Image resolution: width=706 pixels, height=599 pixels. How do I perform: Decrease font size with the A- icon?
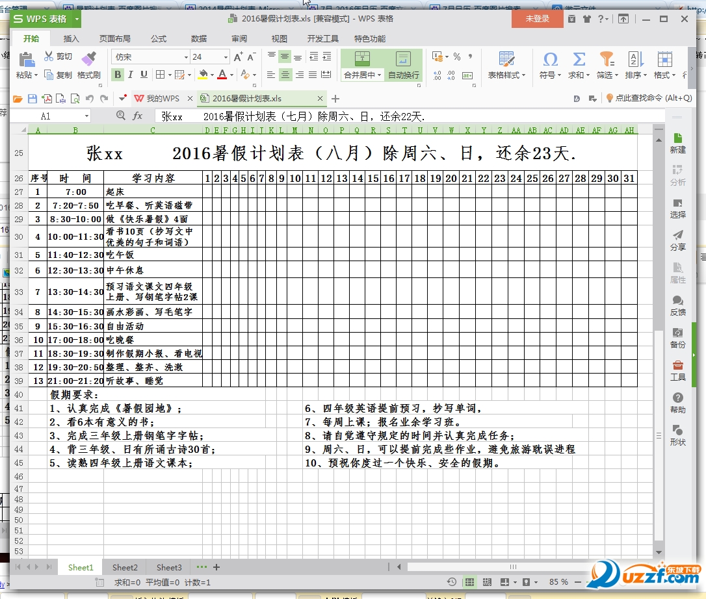[251, 57]
